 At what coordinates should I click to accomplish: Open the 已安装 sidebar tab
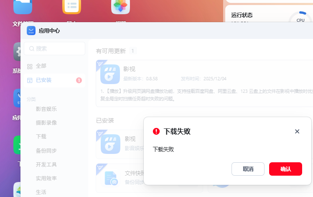point(54,80)
